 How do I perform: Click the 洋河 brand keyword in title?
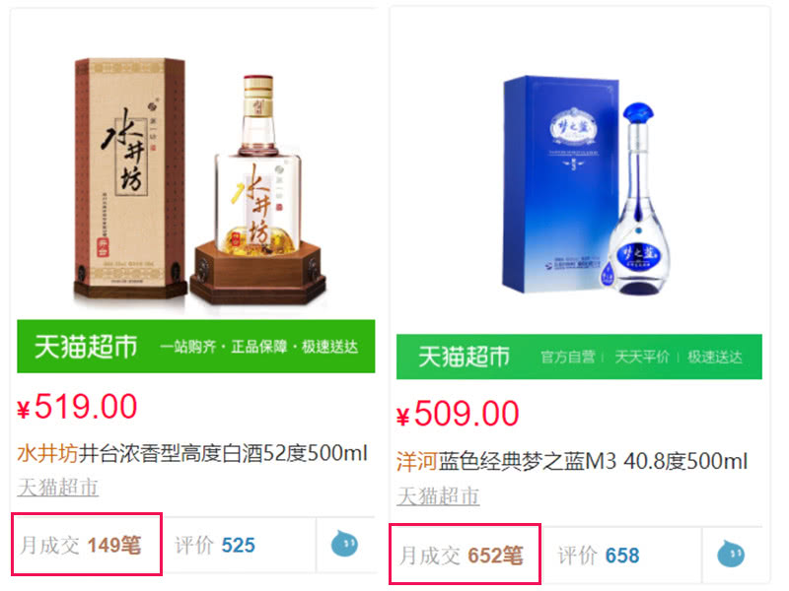(416, 461)
